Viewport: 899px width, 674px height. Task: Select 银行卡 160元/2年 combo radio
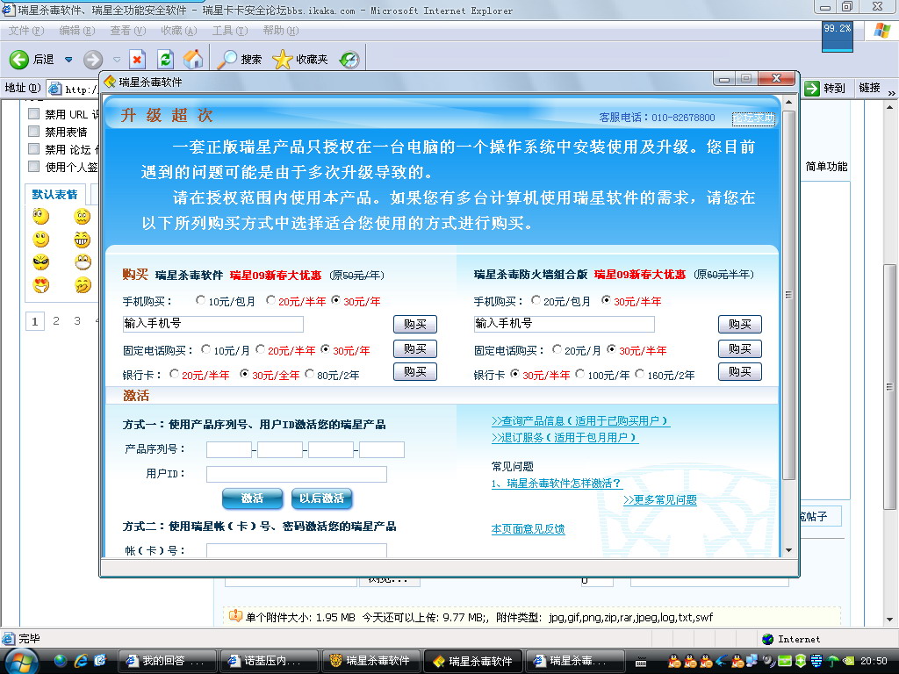click(640, 374)
